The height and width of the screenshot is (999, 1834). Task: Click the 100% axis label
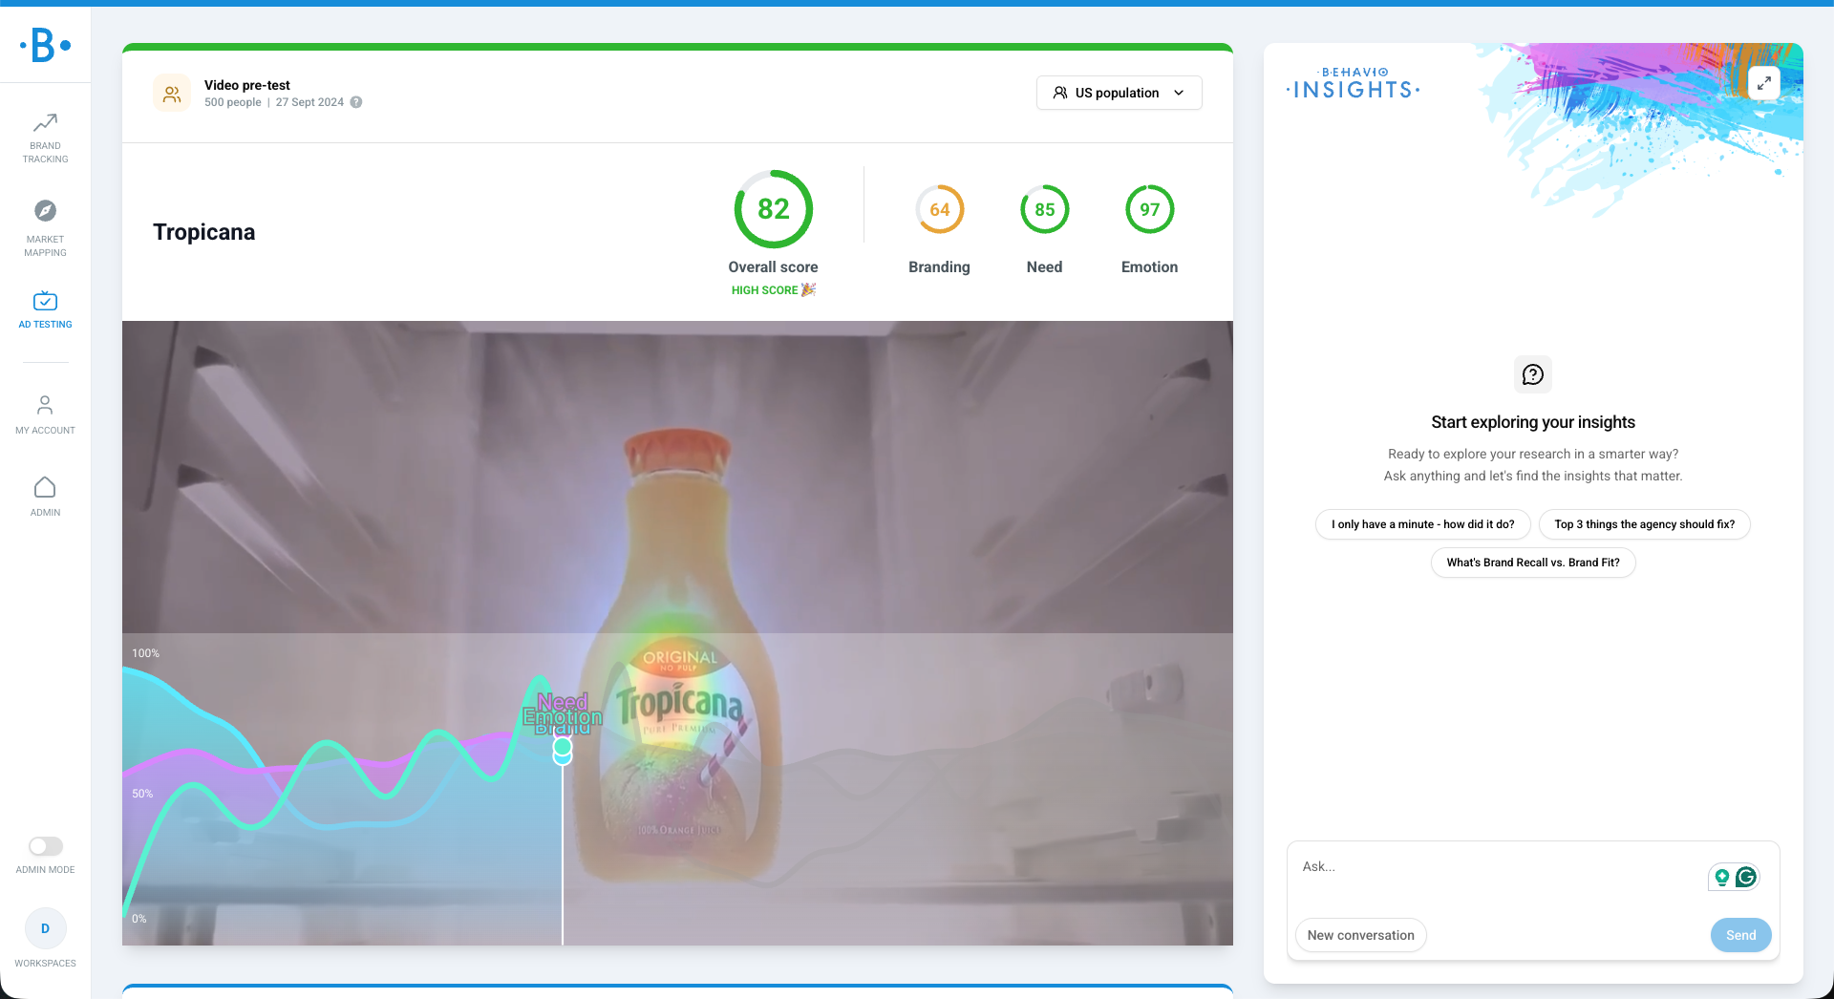click(145, 653)
